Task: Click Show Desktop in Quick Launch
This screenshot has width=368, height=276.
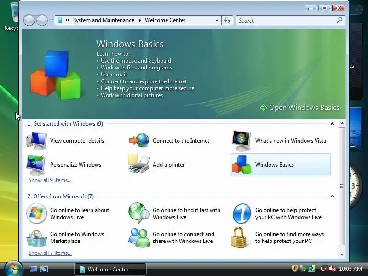Action: point(33,269)
